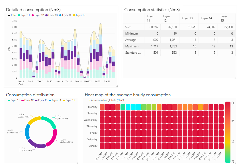Click the Consumption statistics widget resize handle
The height and width of the screenshot is (168, 239).
click(236, 78)
